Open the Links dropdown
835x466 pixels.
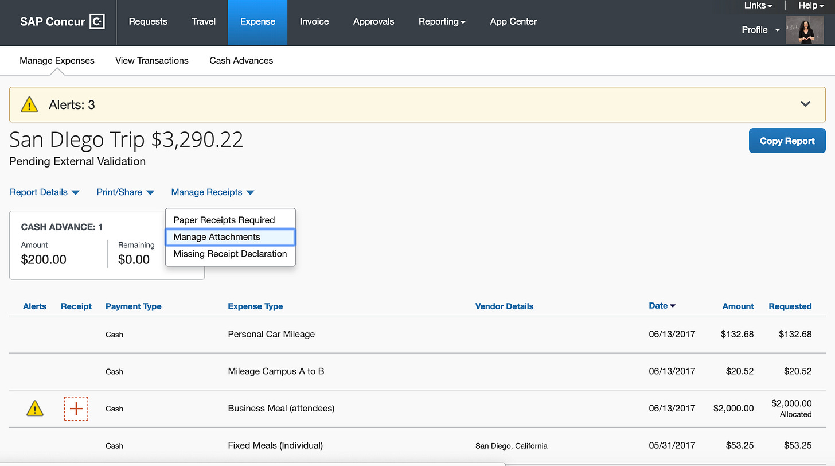(757, 6)
